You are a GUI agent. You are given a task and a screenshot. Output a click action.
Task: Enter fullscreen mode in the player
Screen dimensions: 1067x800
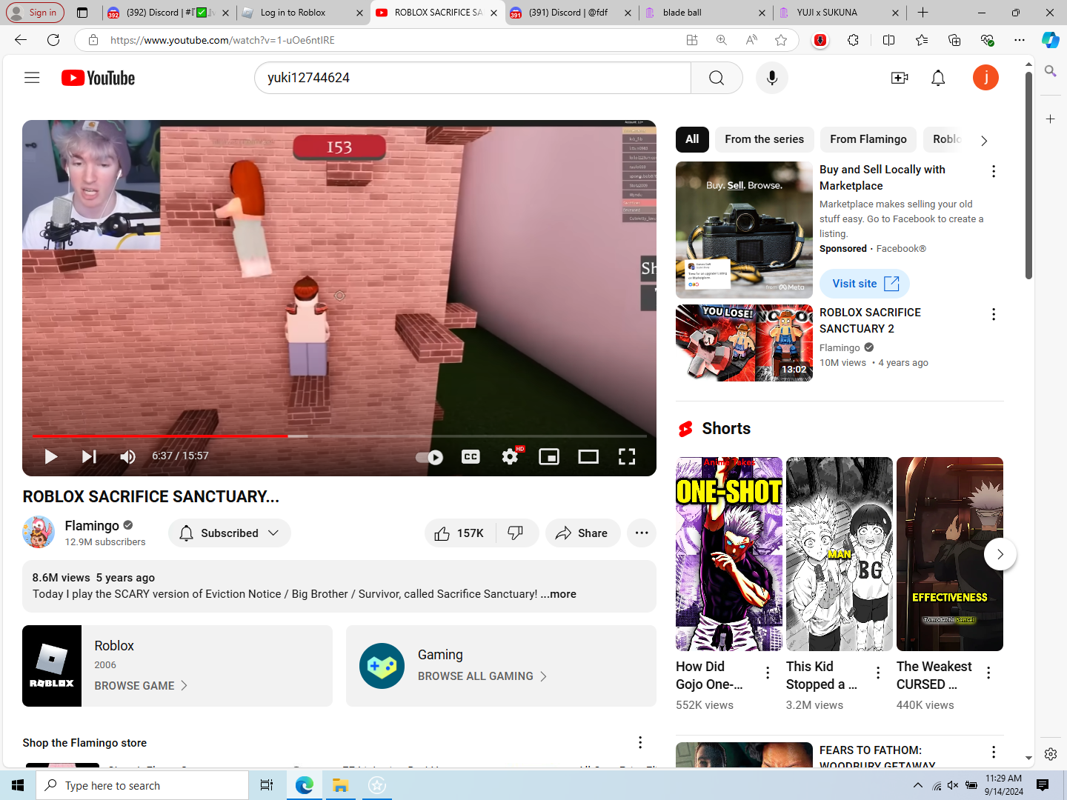coord(627,456)
